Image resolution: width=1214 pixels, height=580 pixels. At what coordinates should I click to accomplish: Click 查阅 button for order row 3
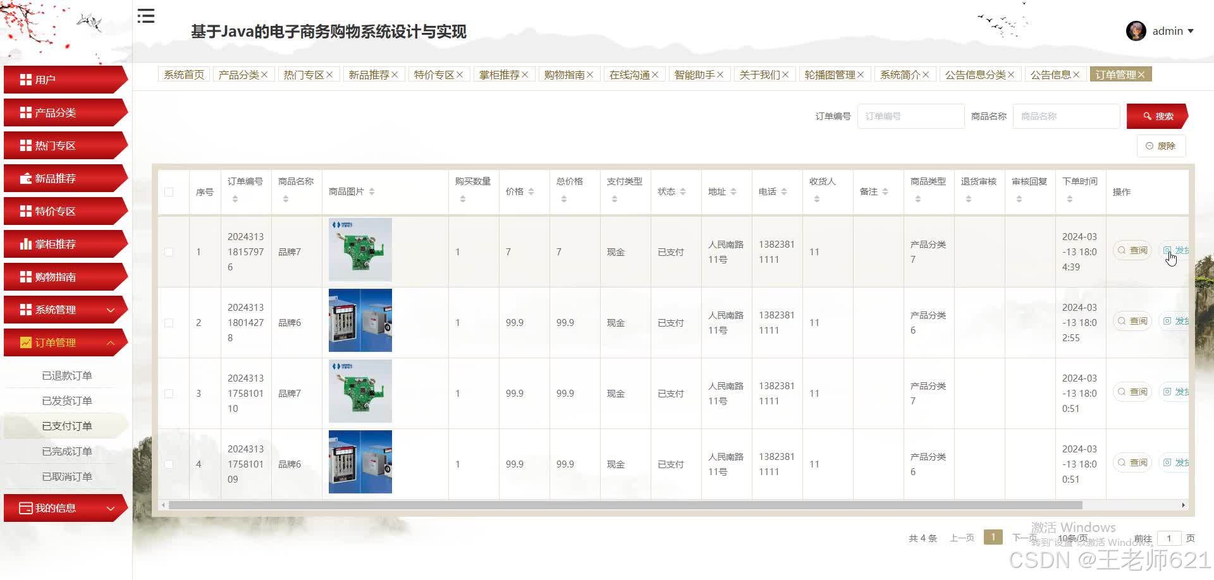(1132, 392)
